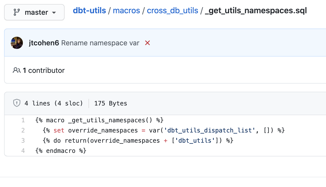This screenshot has width=326, height=187.
Task: Select line number 4 in the code
Action: pos(23,151)
